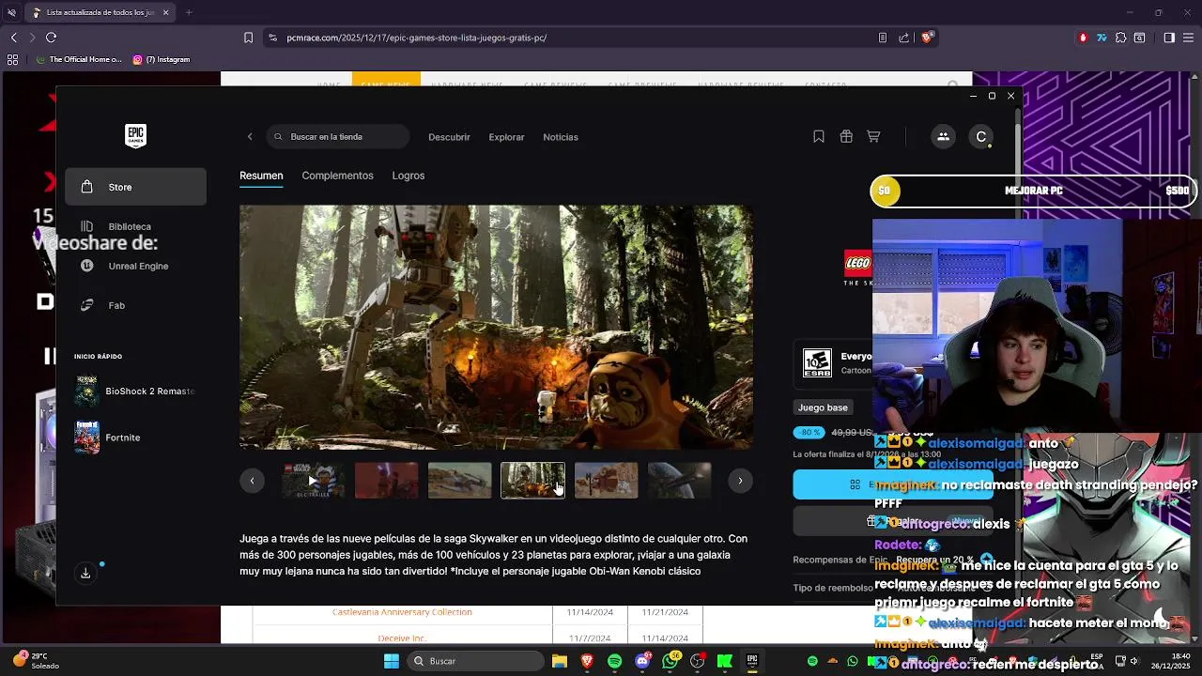Select Store in the Epic sidebar

click(x=136, y=187)
